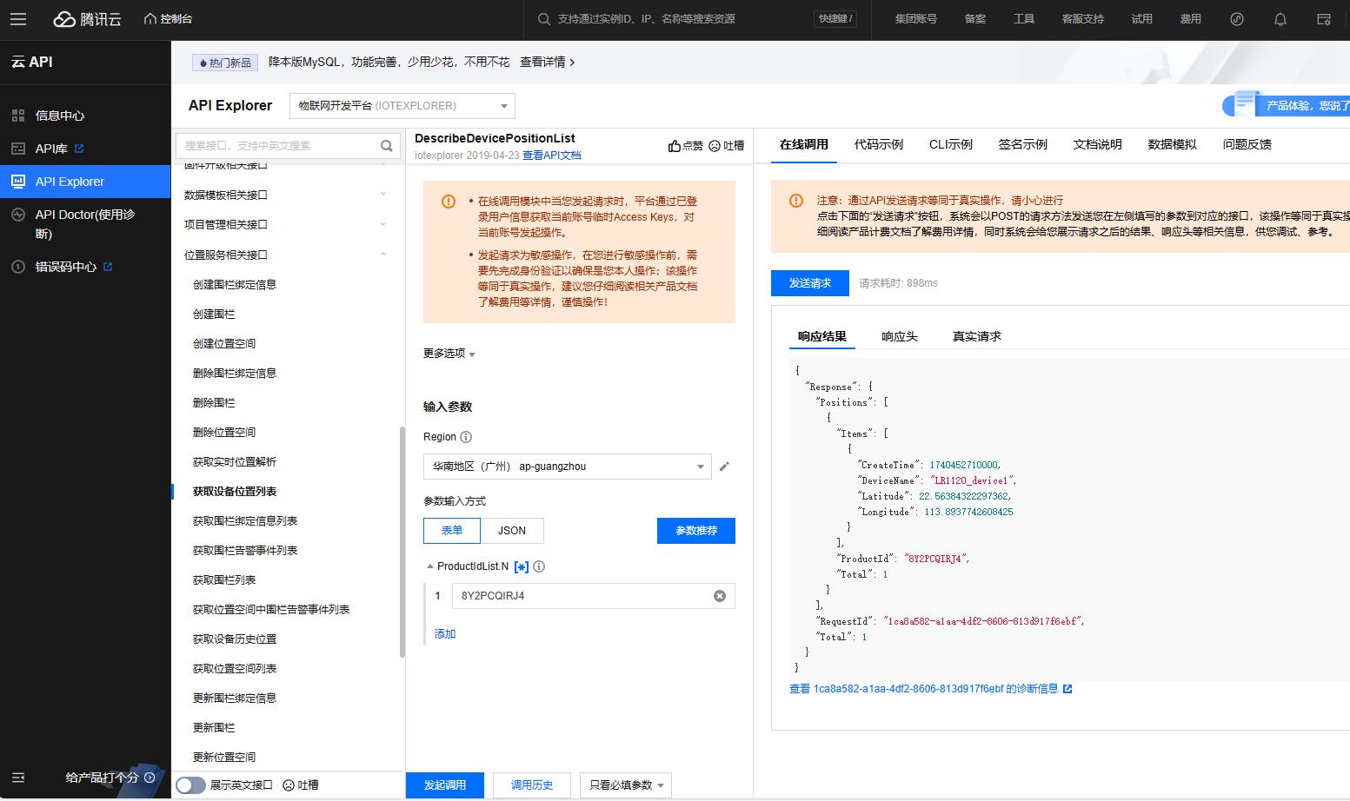Switch parameter input to JSON mode
Viewport: 1350px width, 801px height.
(x=512, y=531)
